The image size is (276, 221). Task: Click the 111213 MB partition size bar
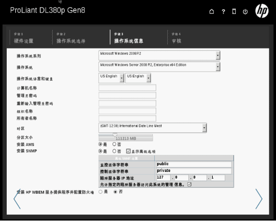[126, 138]
